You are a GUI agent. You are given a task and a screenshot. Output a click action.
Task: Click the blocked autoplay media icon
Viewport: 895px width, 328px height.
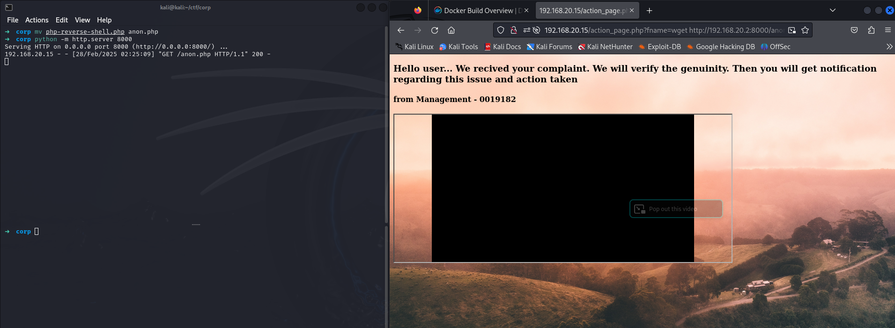click(537, 30)
